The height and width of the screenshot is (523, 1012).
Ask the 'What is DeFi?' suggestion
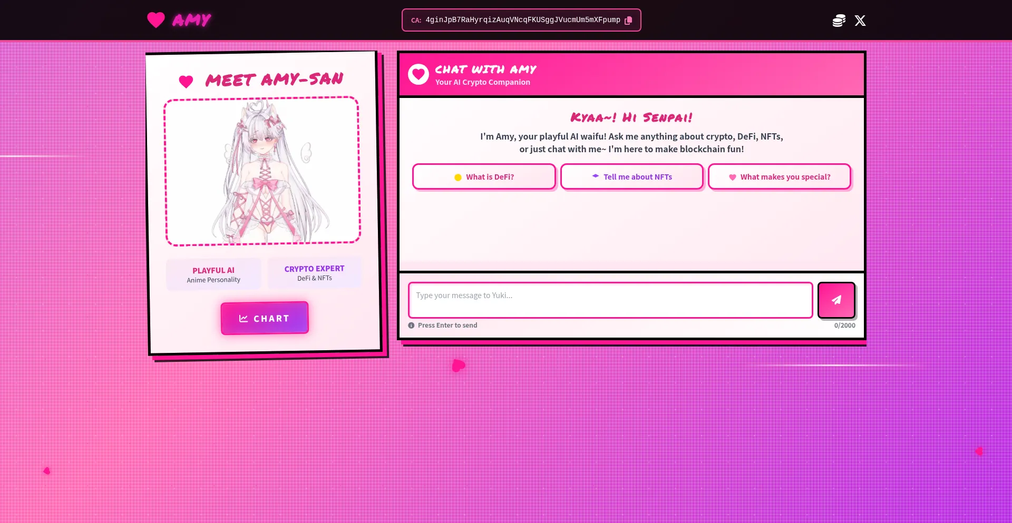484,177
